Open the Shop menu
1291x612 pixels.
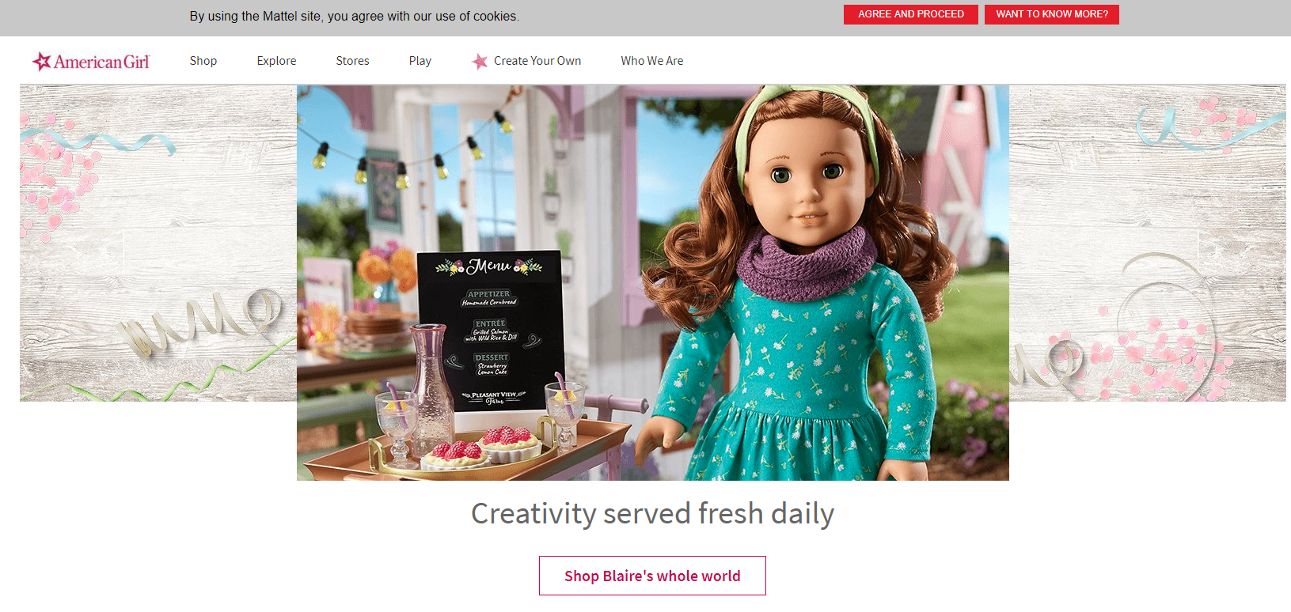203,61
